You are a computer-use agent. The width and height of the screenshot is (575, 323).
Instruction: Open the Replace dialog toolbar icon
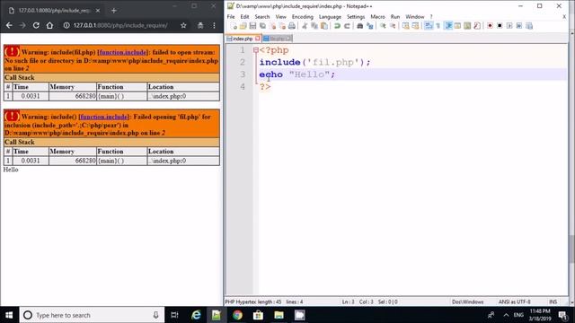click(x=369, y=26)
